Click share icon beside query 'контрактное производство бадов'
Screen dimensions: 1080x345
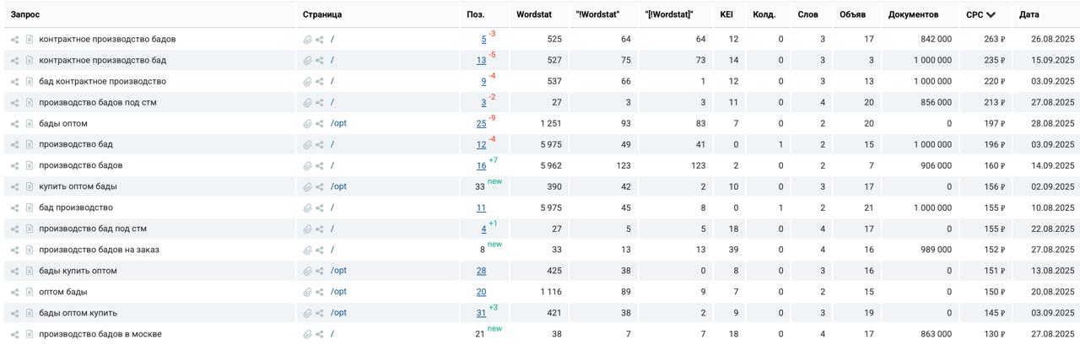(15, 40)
